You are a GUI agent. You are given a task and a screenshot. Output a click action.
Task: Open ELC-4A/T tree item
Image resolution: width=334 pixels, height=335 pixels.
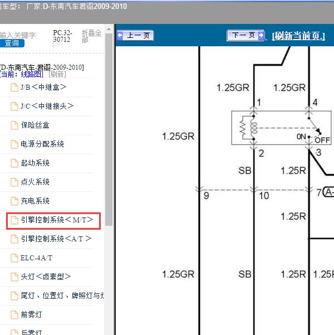(x=36, y=258)
